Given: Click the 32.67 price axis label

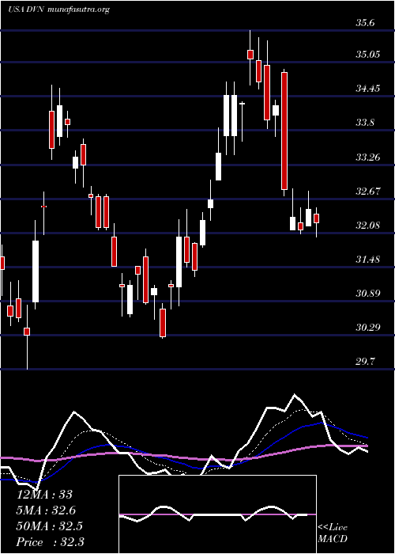Looking at the screenshot, I should pos(368,192).
